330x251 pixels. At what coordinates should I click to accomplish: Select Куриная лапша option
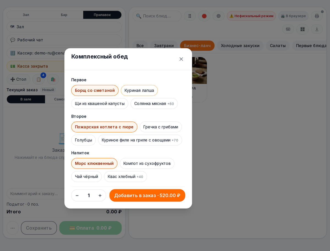(139, 90)
